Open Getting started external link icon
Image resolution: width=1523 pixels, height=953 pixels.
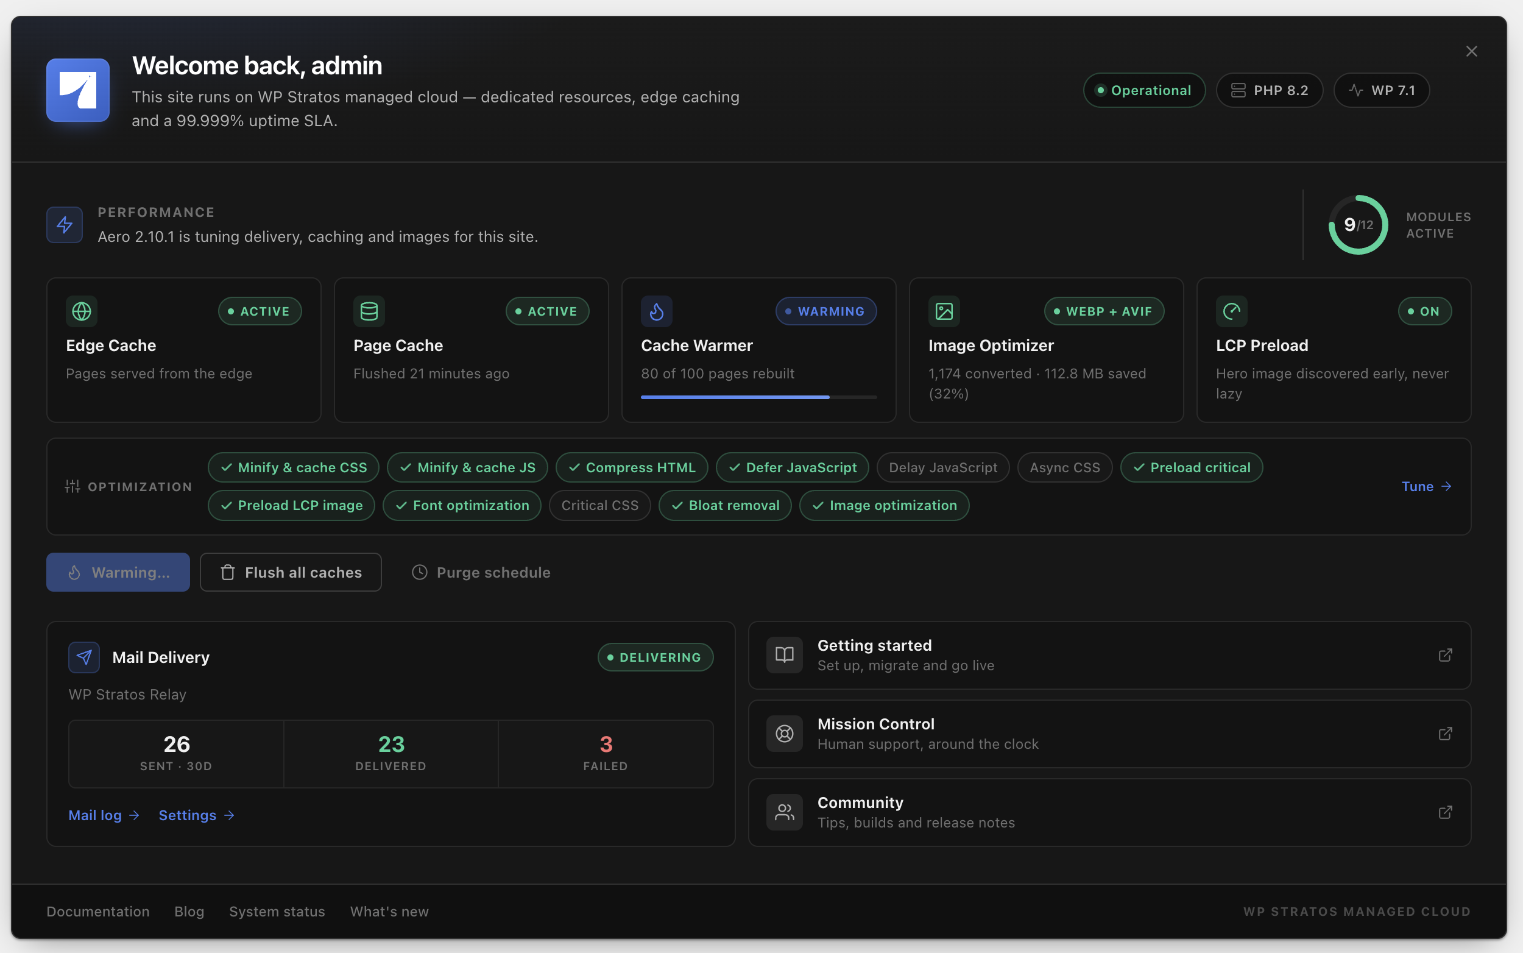coord(1446,655)
